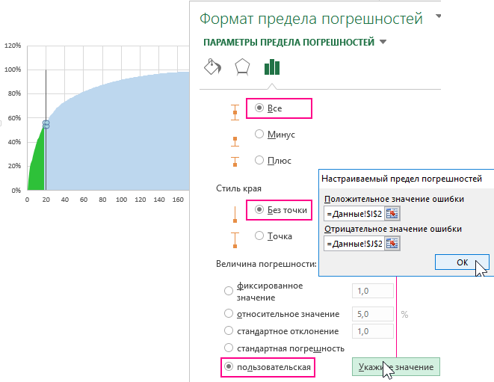The image size is (494, 382).
Task: Click the cap end style icon
Action: point(235,240)
